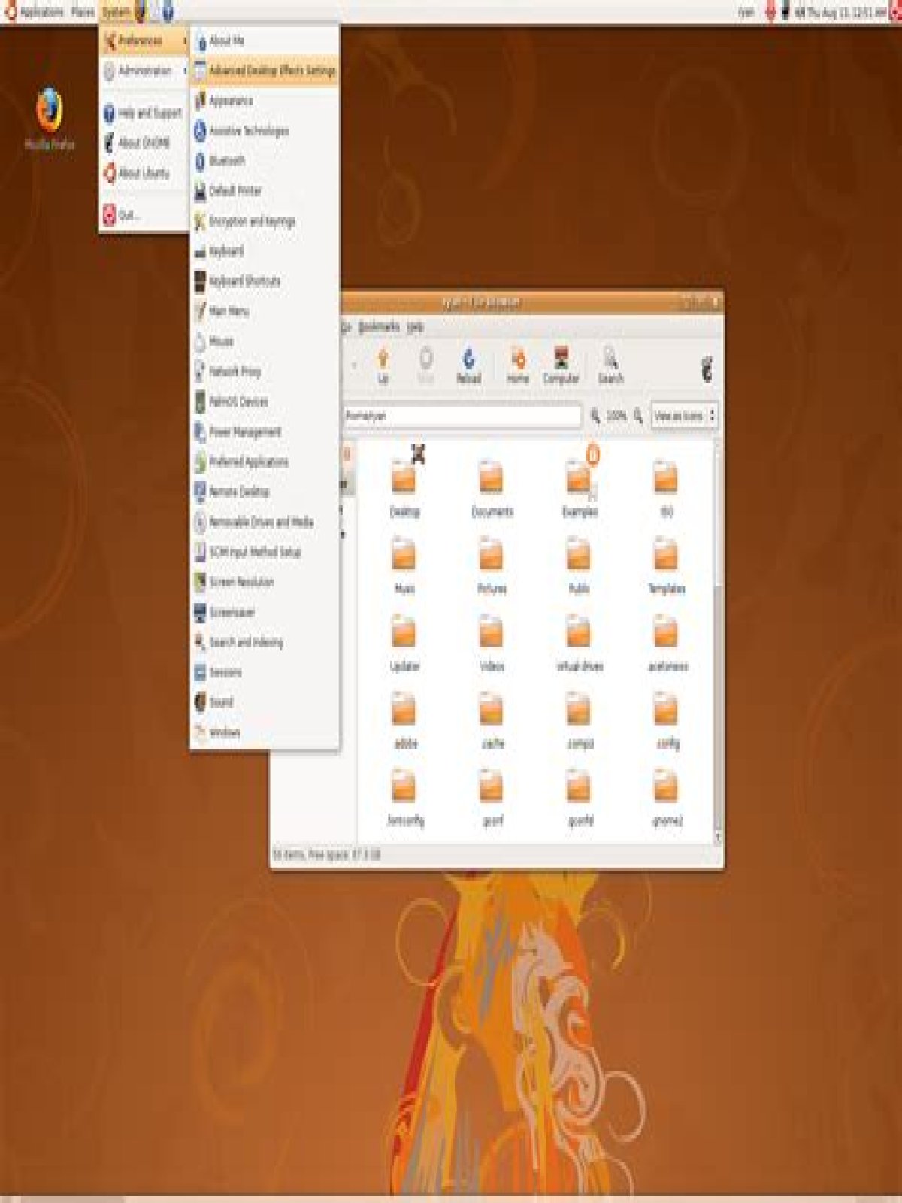Open Bluetooth preferences
The image size is (902, 1203).
[x=264, y=161]
